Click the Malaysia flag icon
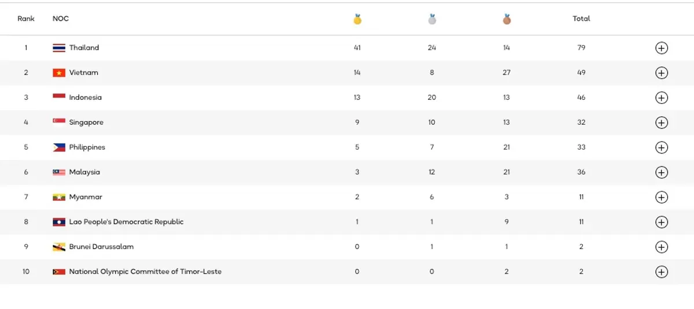694x309 pixels. (59, 172)
